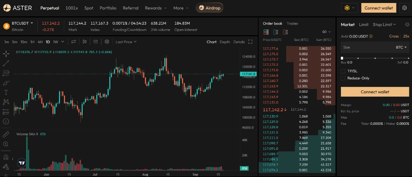Change the 25x leverage

click(406, 36)
